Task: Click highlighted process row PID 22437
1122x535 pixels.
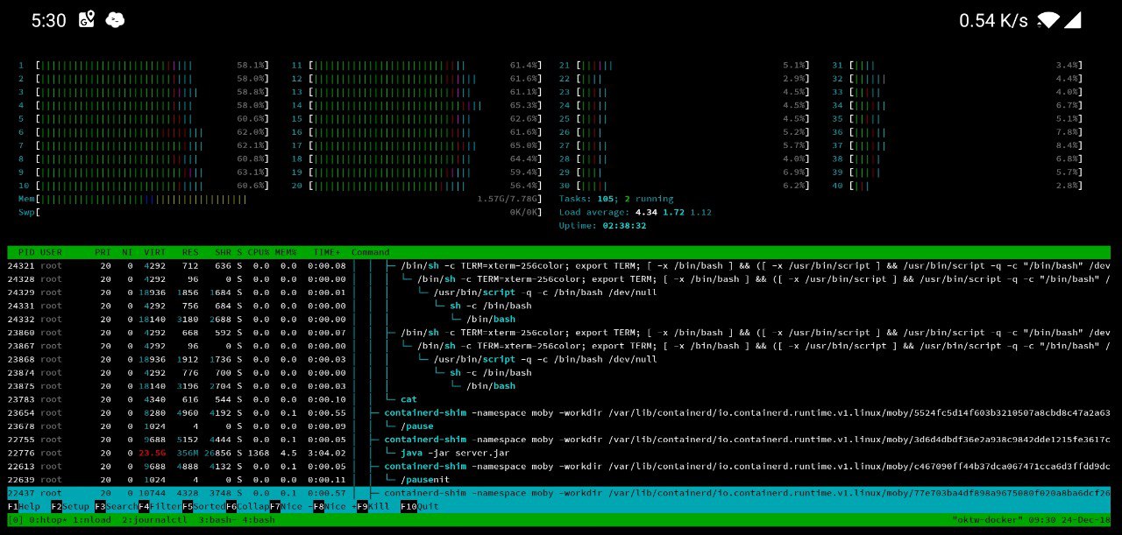Action: click(558, 493)
